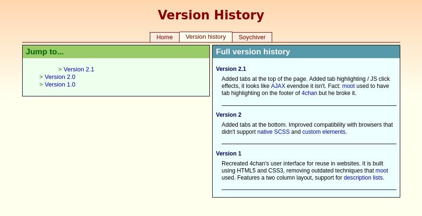Select the Version history tab
422x216 pixels.
(206, 37)
